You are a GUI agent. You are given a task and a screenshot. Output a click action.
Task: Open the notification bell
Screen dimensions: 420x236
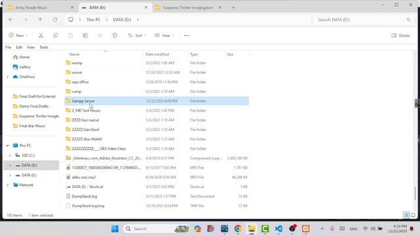(x=411, y=229)
